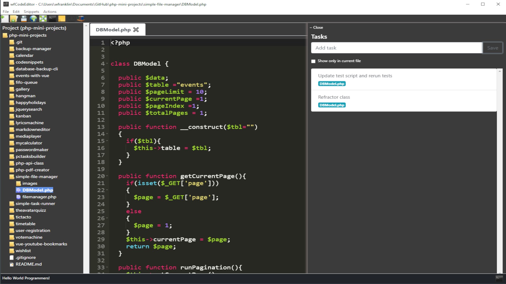Viewport: 506px width, 284px height.
Task: Open the terminal console toolbar icon
Action: click(52, 18)
